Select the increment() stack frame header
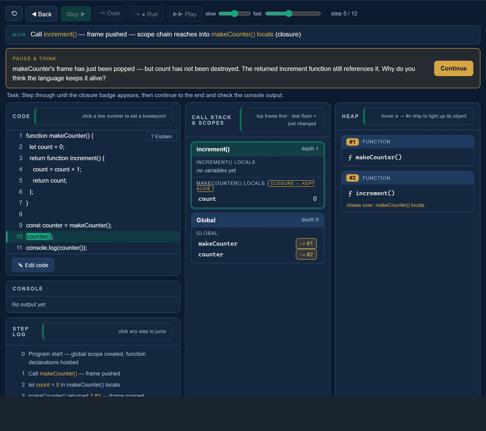 tap(258, 149)
